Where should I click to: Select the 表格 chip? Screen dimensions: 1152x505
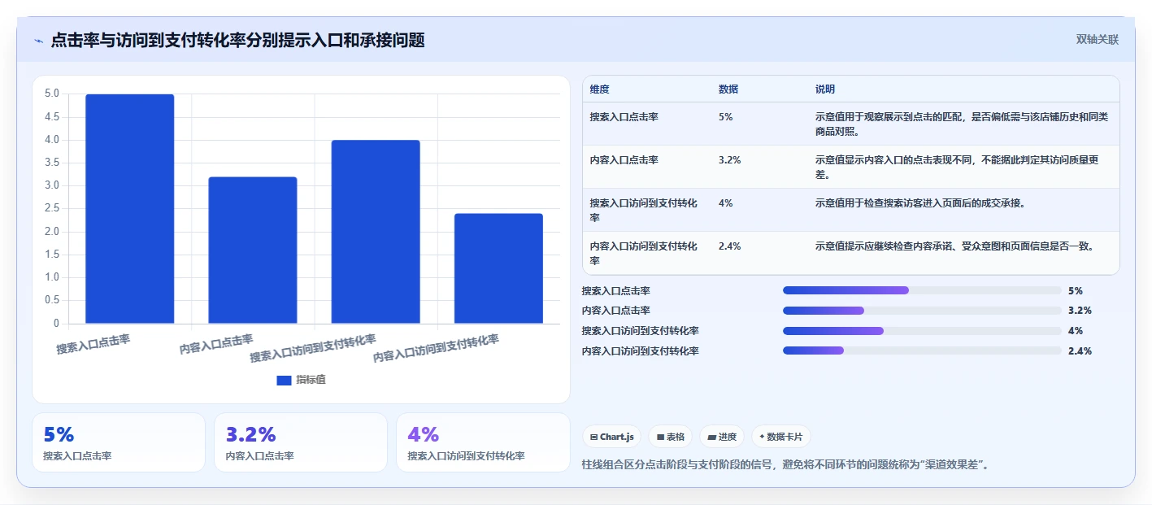pyautogui.click(x=671, y=437)
